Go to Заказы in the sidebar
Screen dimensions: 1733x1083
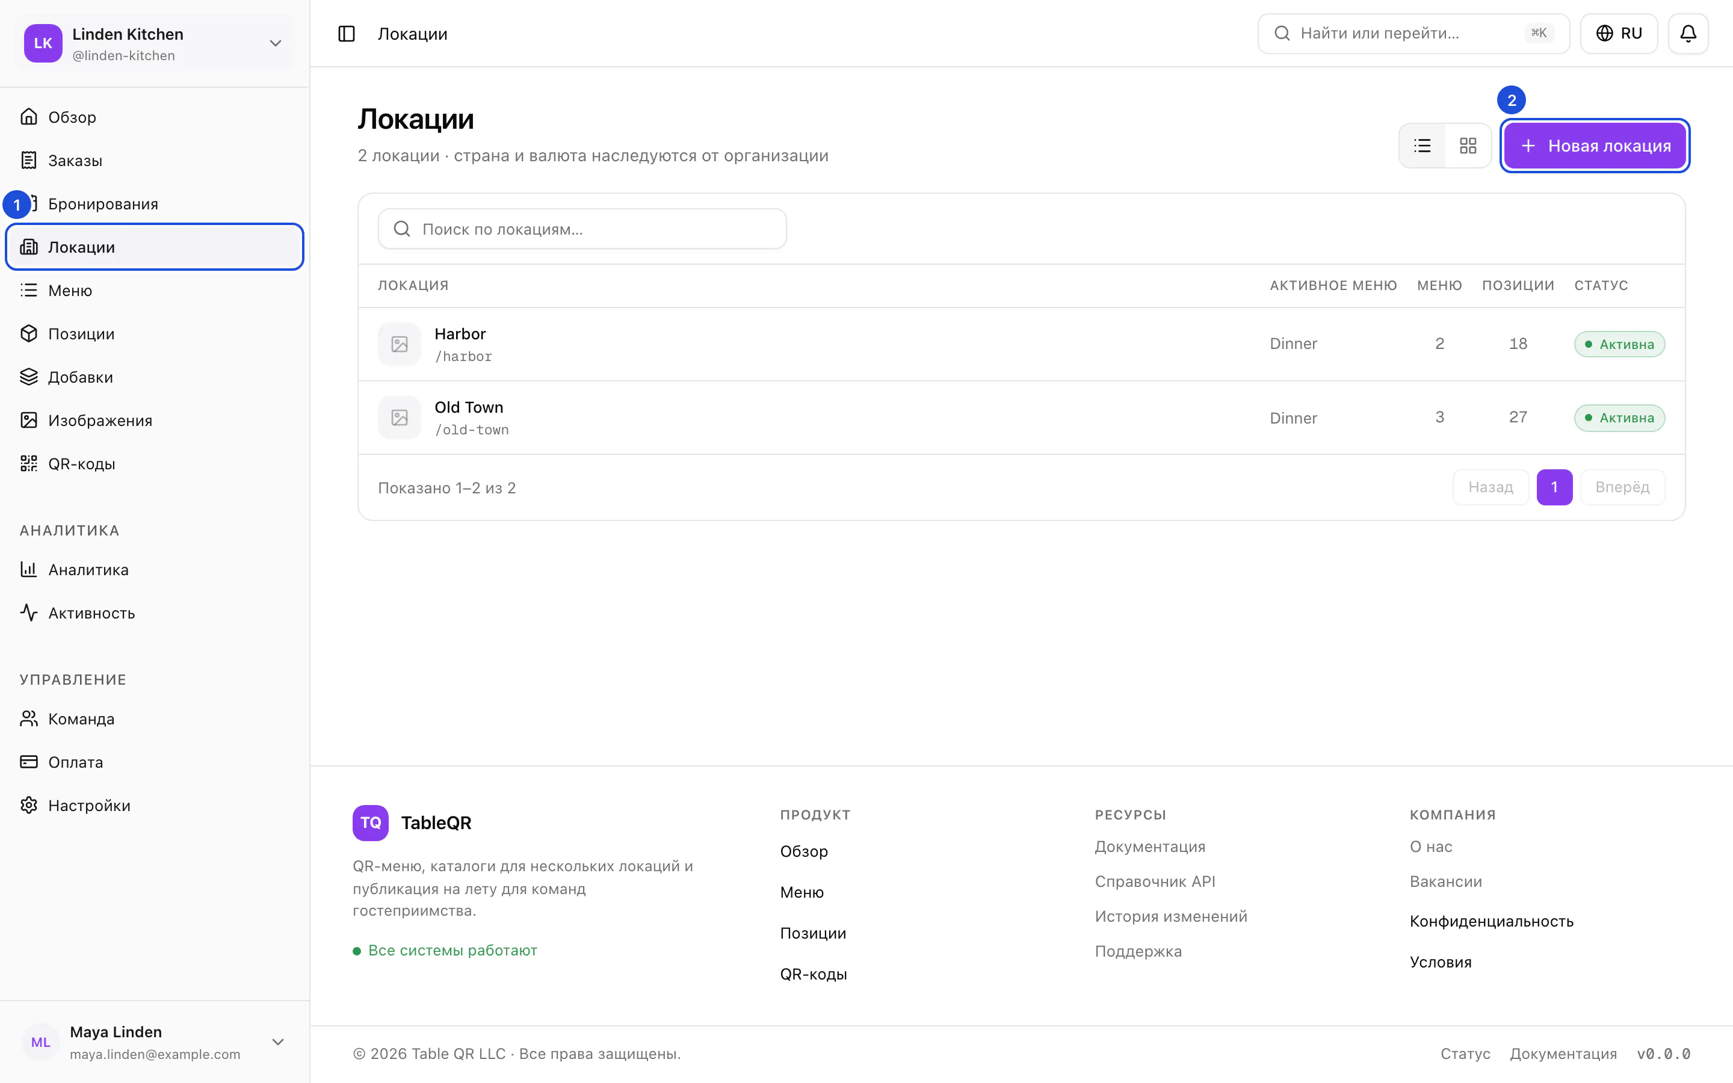(155, 161)
